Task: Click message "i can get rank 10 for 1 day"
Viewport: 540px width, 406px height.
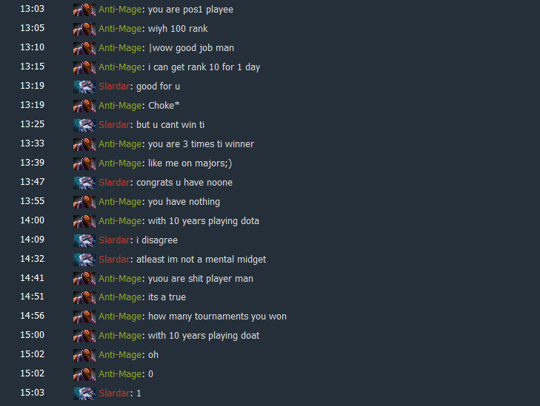Action: (x=204, y=67)
